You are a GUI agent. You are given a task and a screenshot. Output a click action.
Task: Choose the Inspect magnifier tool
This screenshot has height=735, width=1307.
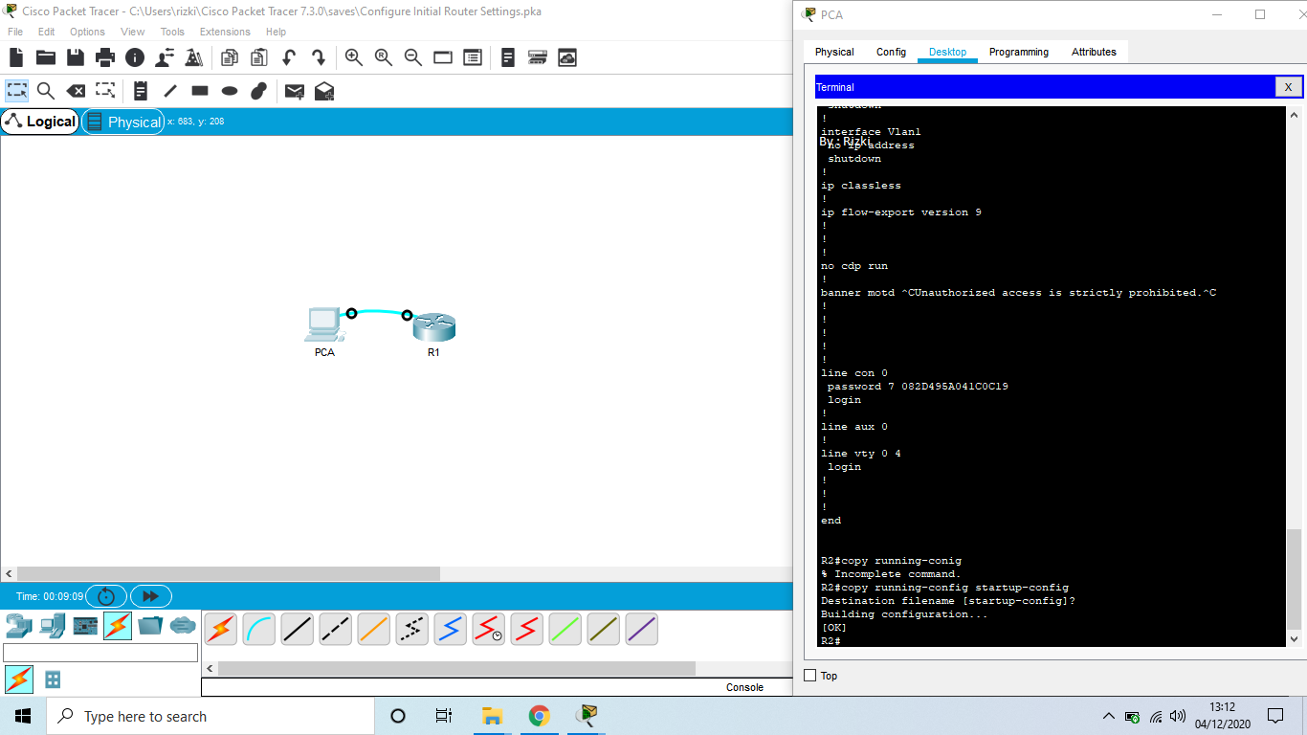[x=46, y=91]
